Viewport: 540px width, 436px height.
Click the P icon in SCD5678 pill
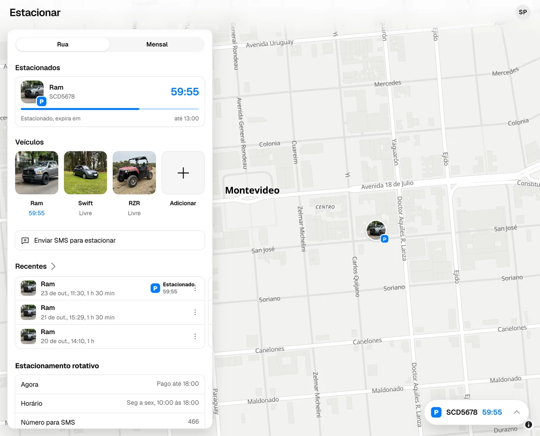[x=436, y=412]
